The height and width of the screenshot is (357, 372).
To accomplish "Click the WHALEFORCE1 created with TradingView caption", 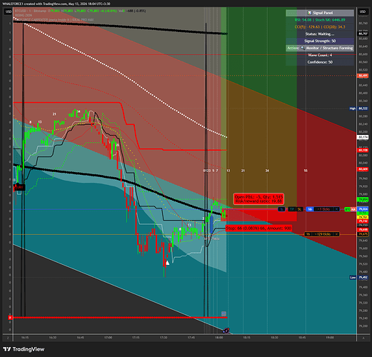I will tap(56, 4).
